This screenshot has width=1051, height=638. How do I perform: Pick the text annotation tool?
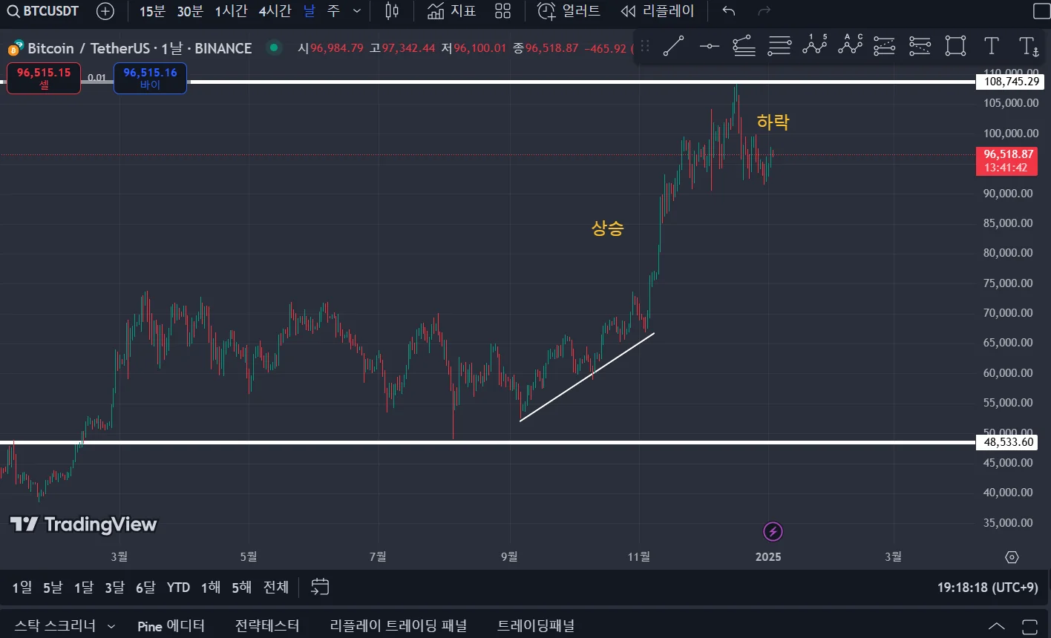[991, 46]
